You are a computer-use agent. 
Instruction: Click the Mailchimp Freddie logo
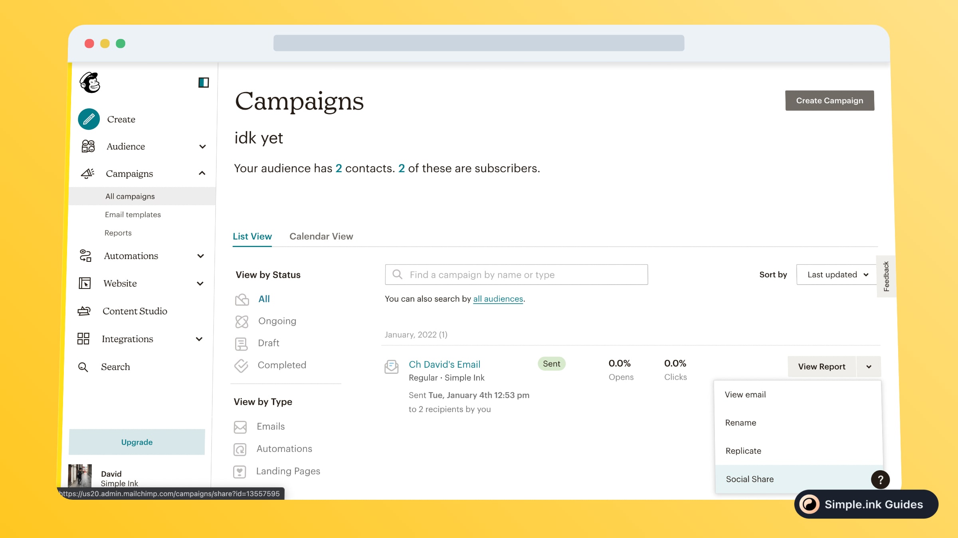pos(90,82)
